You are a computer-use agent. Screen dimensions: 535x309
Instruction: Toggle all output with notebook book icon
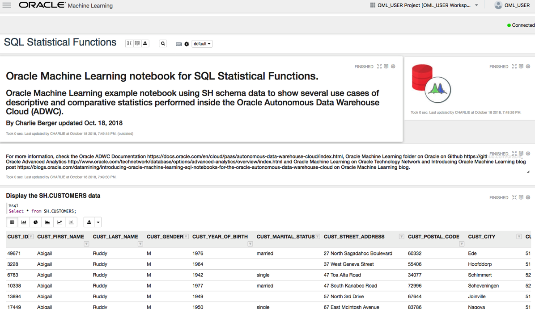click(x=137, y=43)
